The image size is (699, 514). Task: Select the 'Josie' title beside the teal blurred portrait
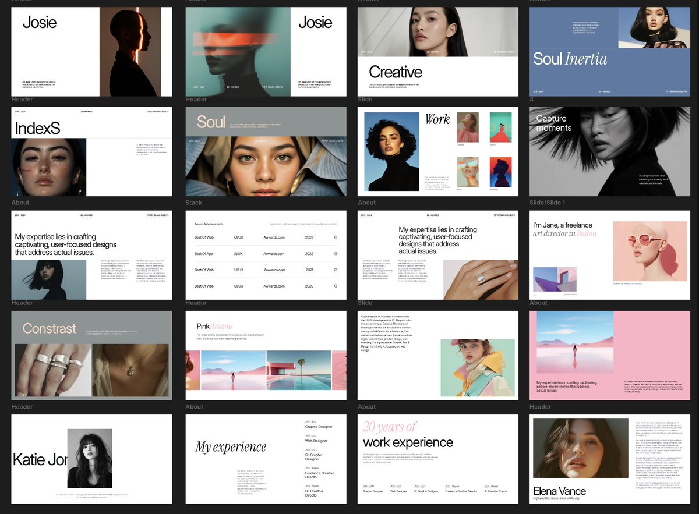(x=315, y=23)
